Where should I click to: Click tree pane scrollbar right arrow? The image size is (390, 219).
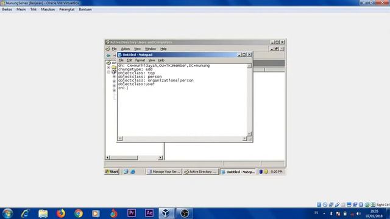160,158
